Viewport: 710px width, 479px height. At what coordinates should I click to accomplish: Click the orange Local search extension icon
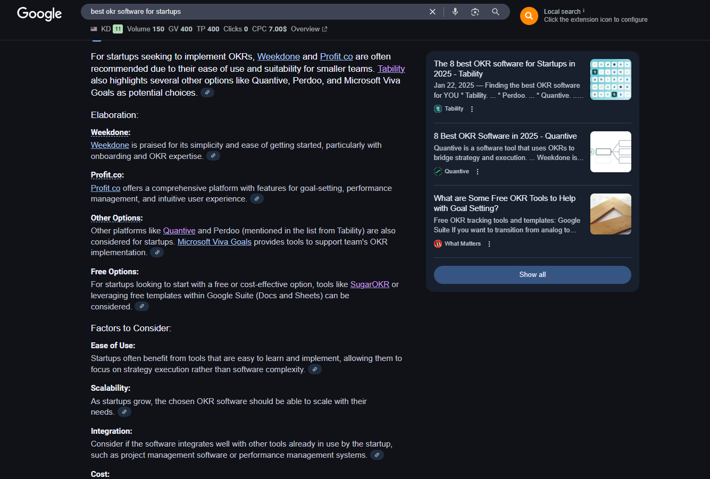click(x=529, y=16)
